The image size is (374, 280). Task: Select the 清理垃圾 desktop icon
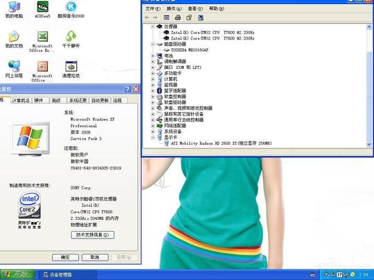pyautogui.click(x=71, y=69)
